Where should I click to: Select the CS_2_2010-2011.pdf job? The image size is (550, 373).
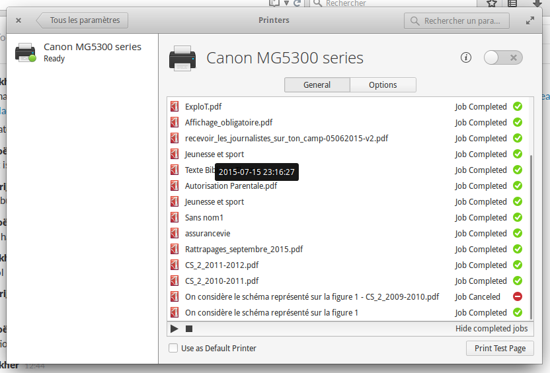coord(348,281)
